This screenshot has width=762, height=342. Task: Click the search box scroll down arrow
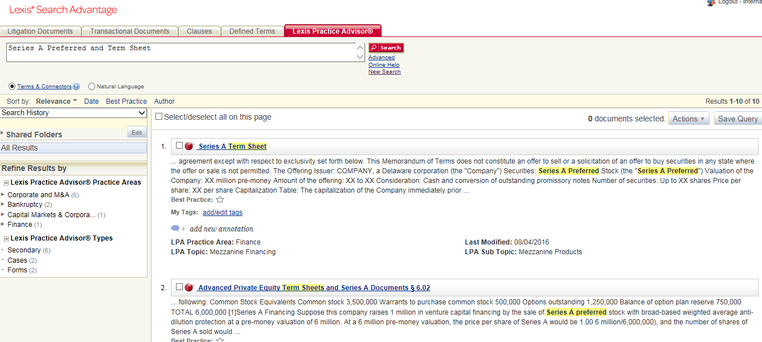[x=360, y=56]
